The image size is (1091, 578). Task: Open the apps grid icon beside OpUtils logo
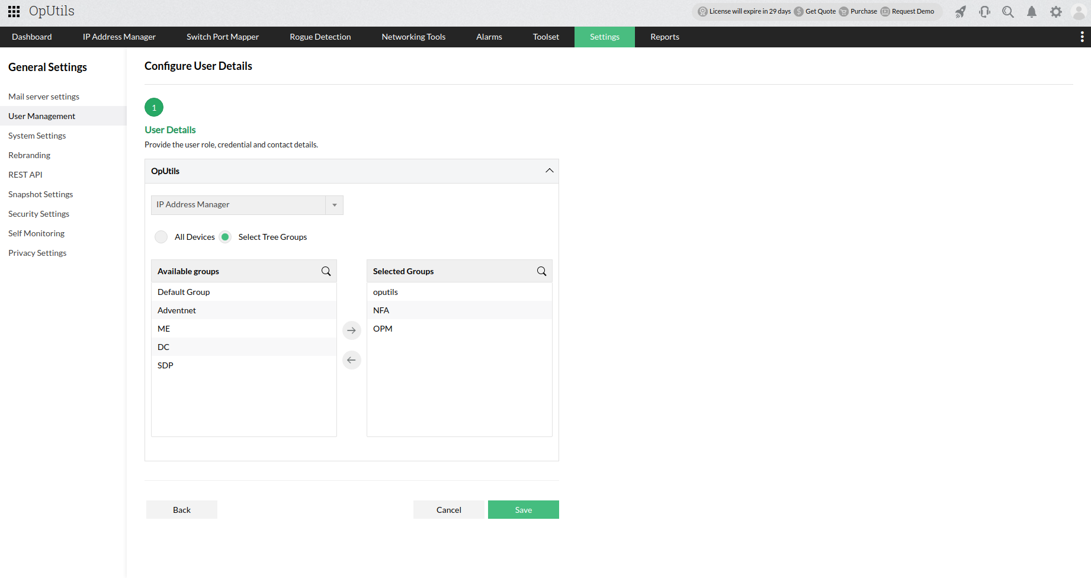(13, 11)
